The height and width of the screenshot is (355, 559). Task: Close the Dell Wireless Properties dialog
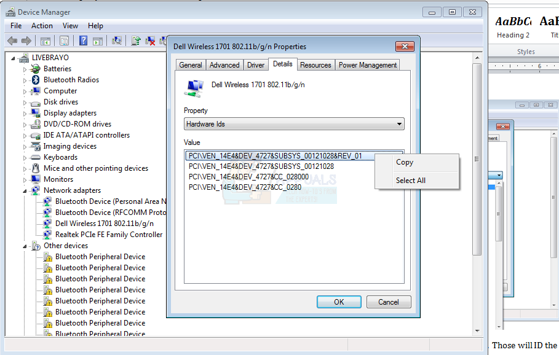[405, 46]
